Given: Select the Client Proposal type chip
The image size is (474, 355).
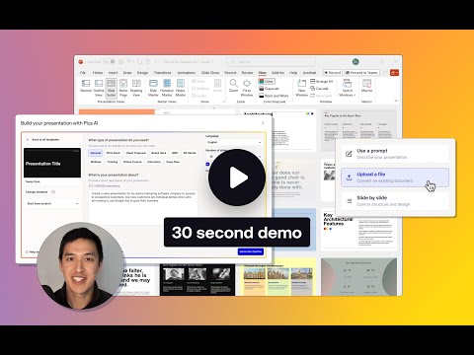Looking at the screenshot, I should [136, 153].
